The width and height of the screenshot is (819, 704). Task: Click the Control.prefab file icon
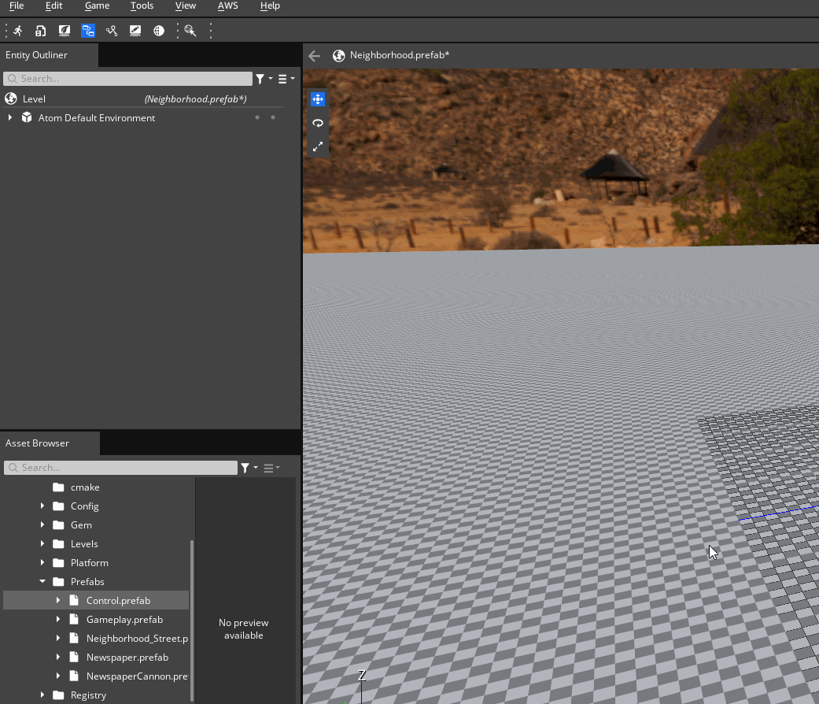74,600
